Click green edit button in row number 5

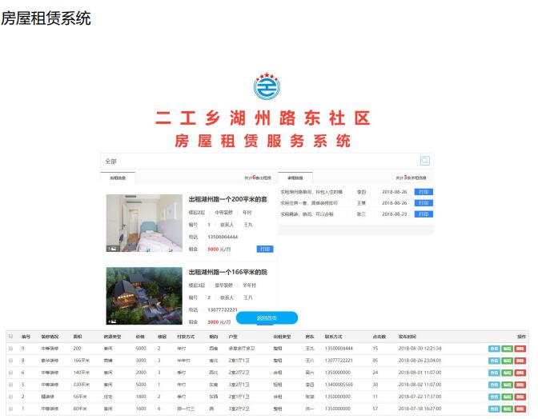click(x=507, y=385)
